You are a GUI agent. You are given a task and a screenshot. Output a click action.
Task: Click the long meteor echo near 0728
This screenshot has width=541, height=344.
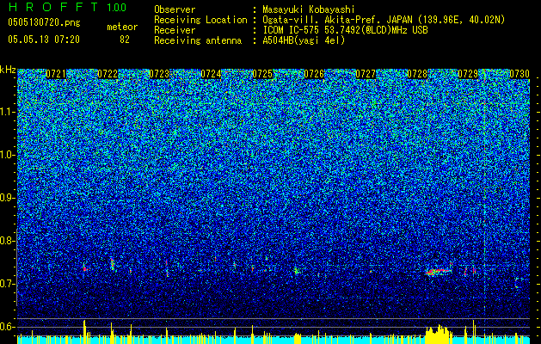point(439,271)
